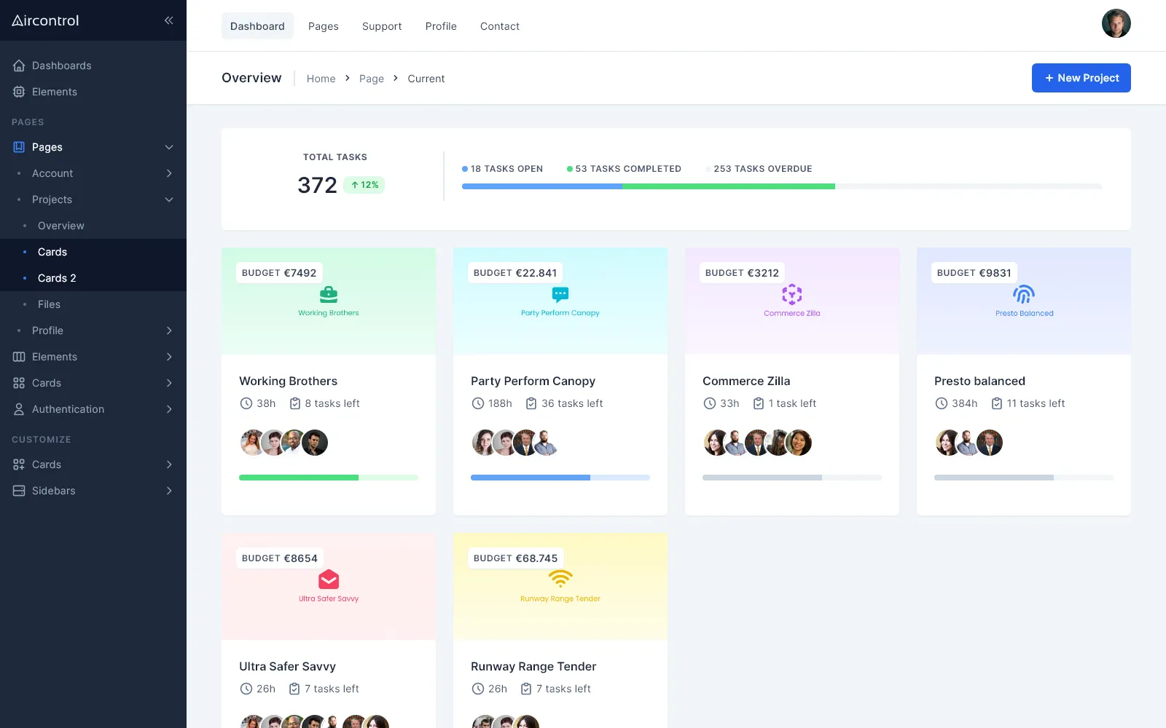Click the Commerce Zilla purple logo icon
Screen dimensions: 1166x728
point(792,294)
